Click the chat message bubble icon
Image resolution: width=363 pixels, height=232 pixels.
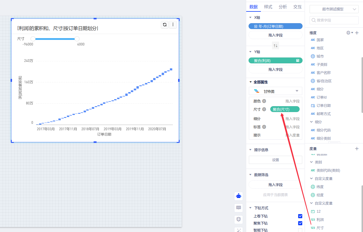tap(239, 208)
